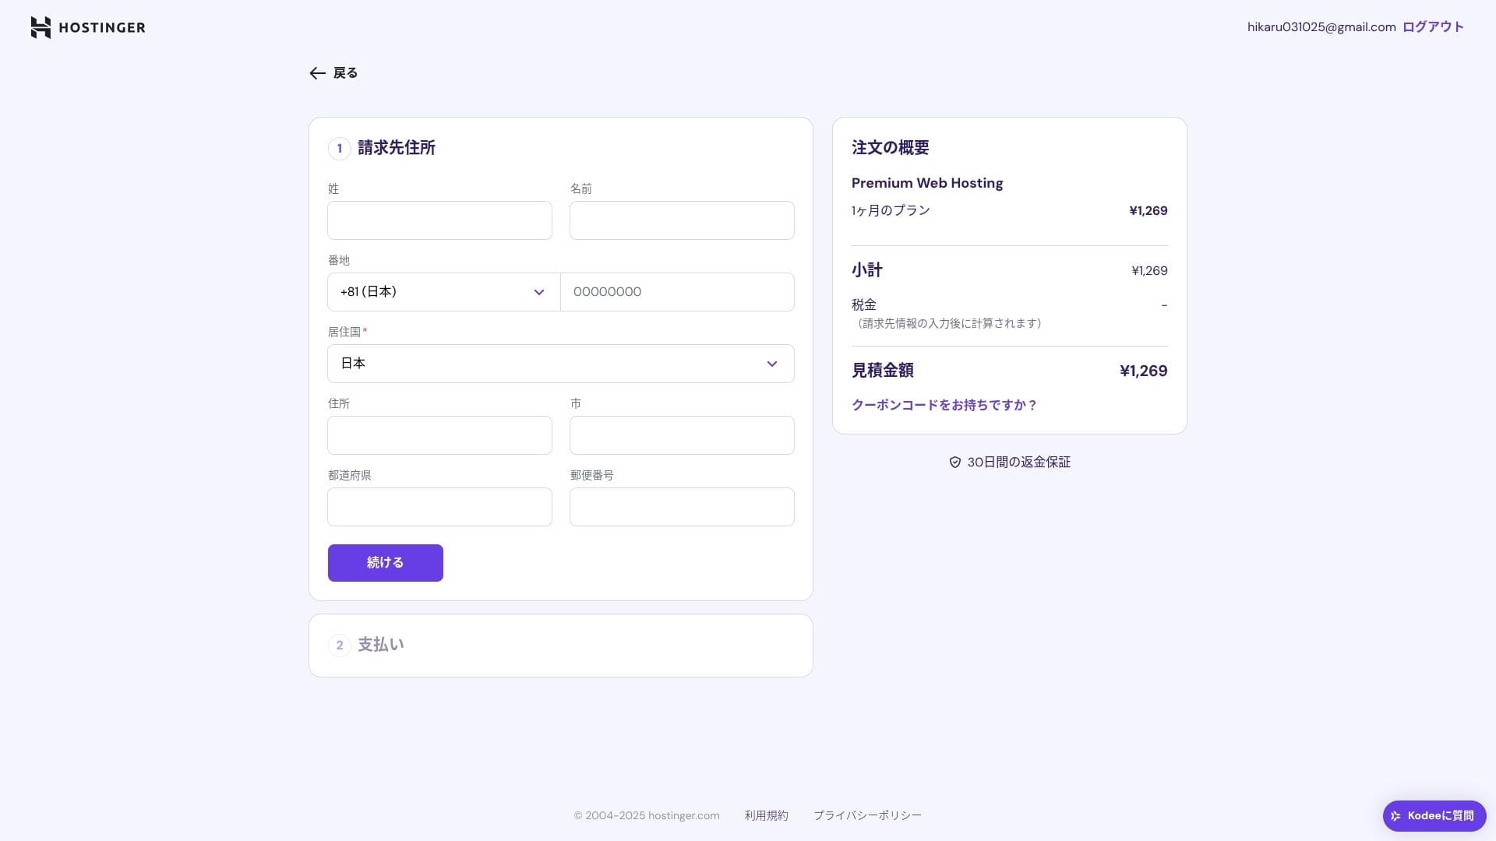Click the 郵便番号 postal code field
Screen dimensions: 1496x841
coord(682,507)
